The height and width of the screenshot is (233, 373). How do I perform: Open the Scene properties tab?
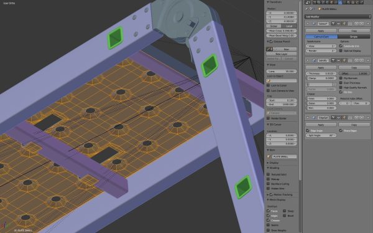coord(323,2)
